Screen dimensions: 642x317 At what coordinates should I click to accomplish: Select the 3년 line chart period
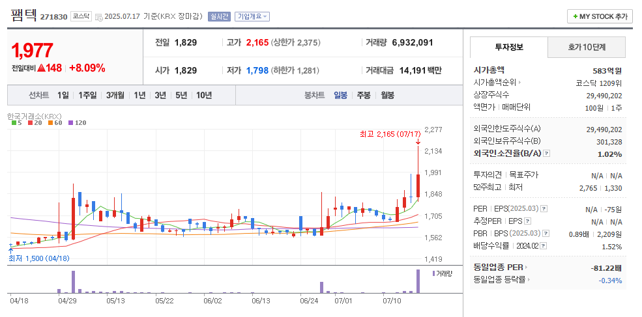(160, 95)
